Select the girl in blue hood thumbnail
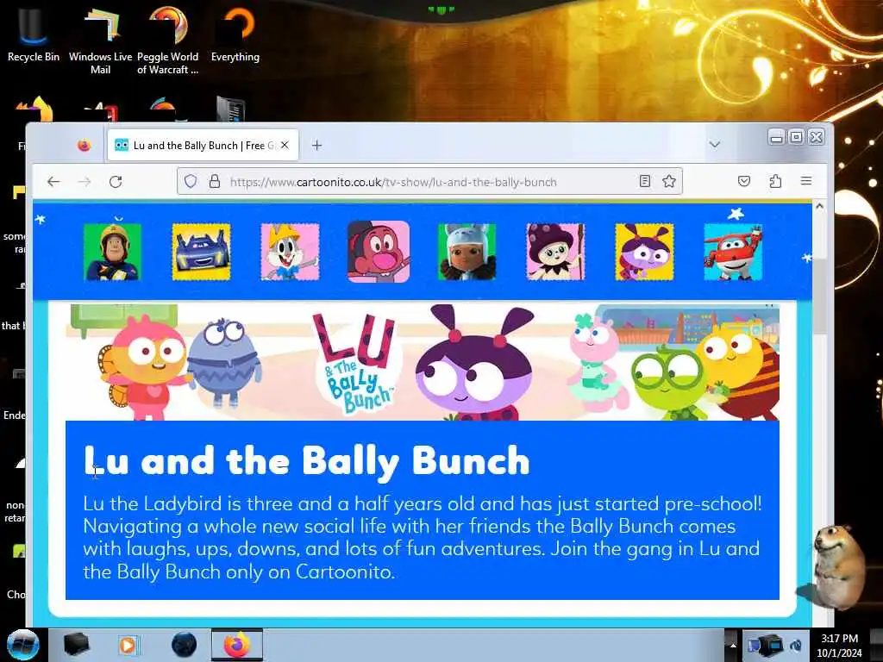The width and height of the screenshot is (883, 662). pos(467,252)
